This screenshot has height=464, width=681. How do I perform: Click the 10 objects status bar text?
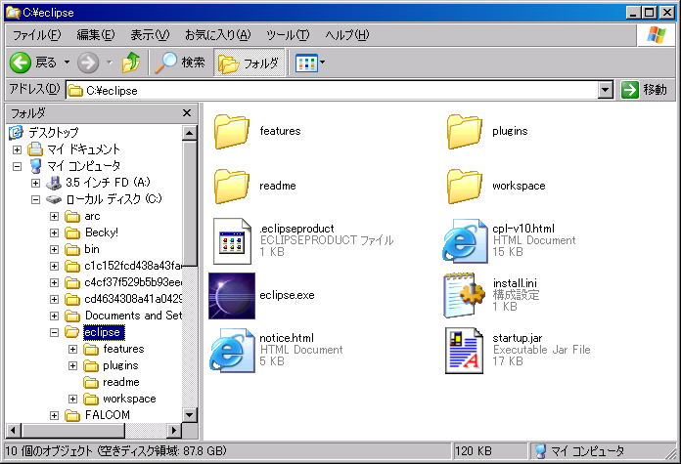point(116,451)
